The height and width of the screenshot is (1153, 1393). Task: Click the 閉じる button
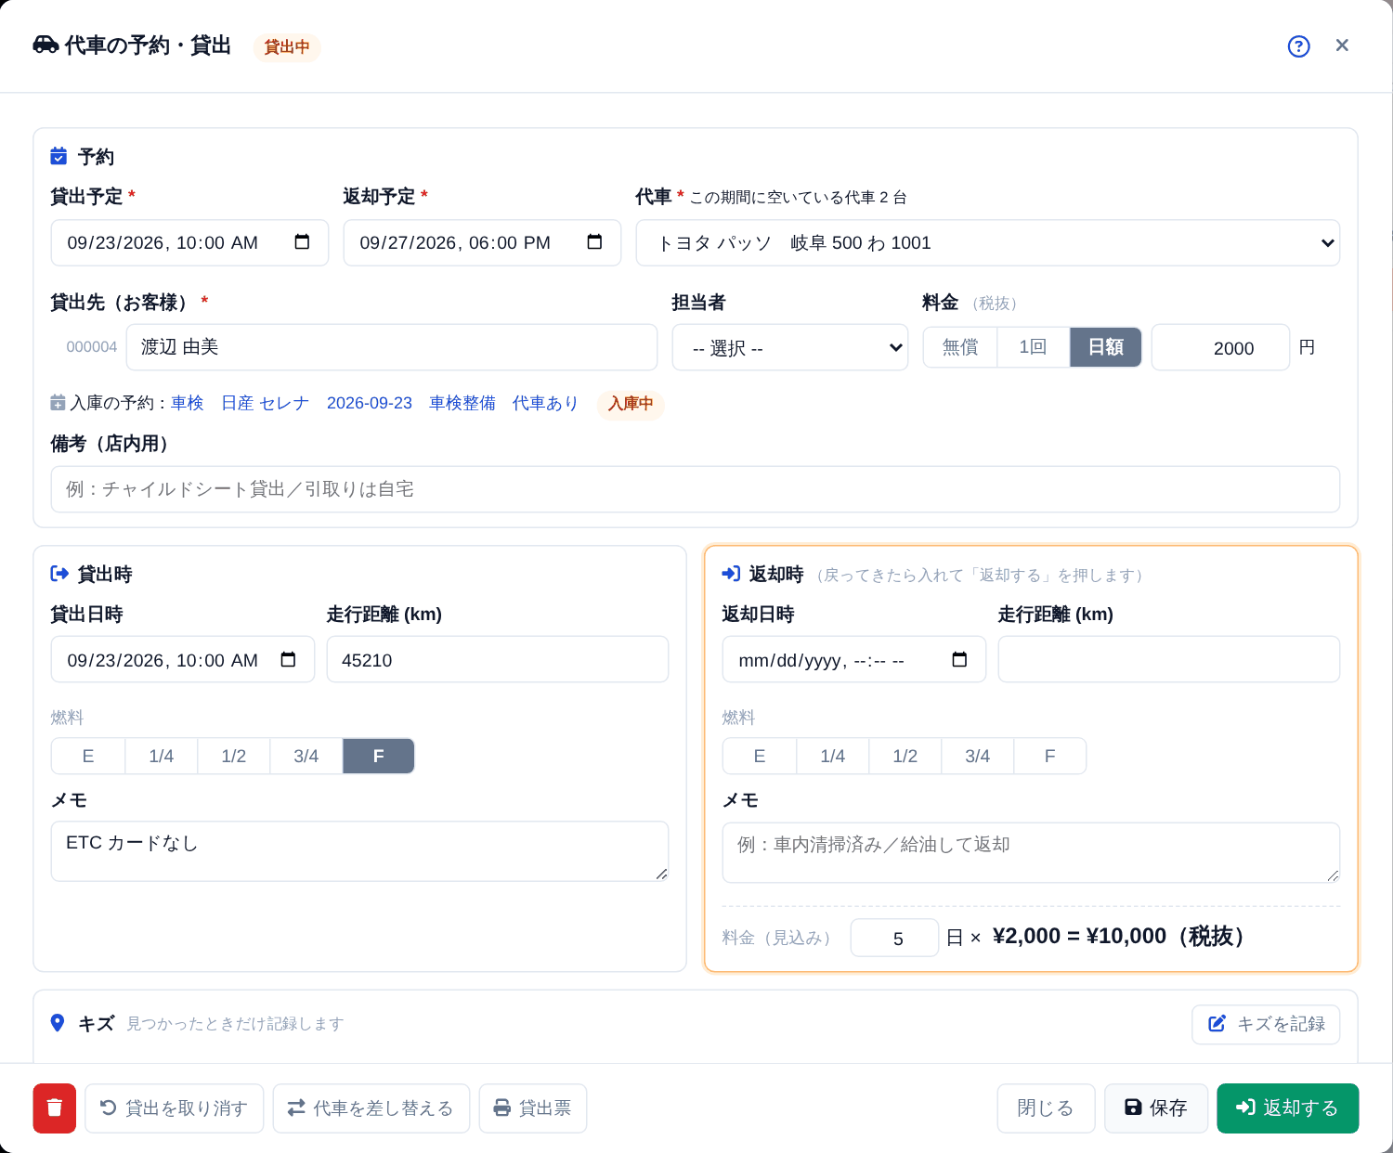tap(1047, 1108)
